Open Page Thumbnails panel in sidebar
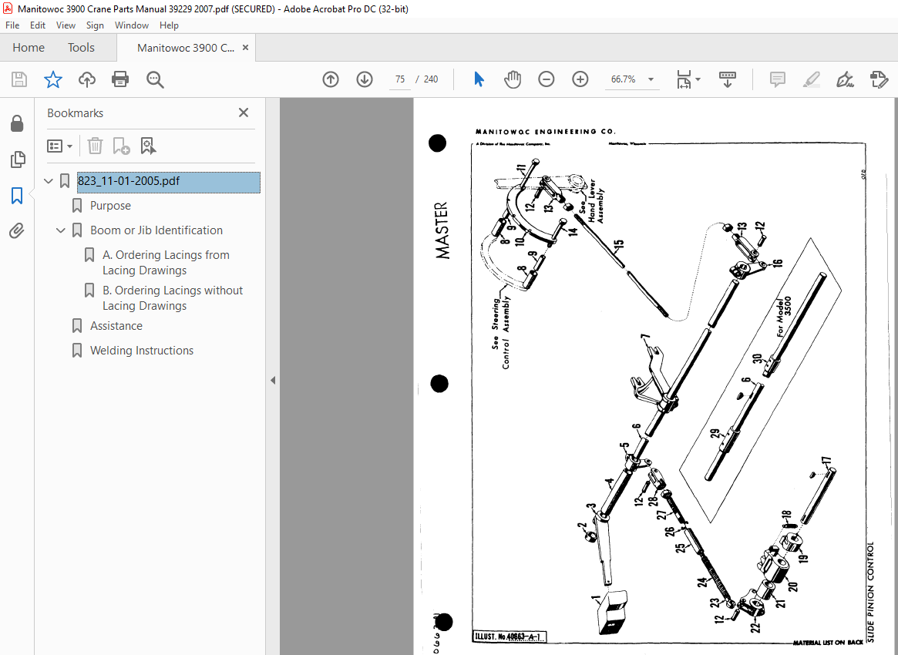The image size is (898, 655). pos(17,160)
